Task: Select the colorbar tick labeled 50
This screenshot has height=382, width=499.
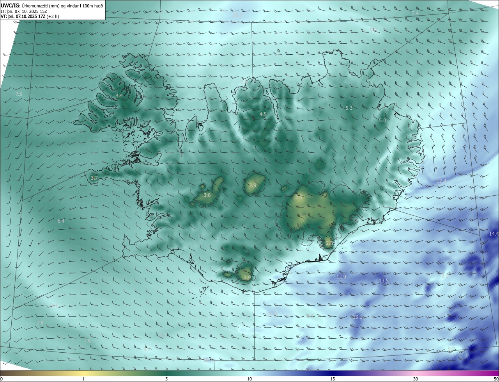Action: pos(496,379)
